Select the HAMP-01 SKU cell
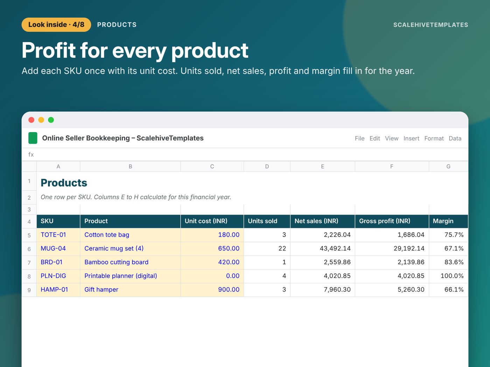Image resolution: width=490 pixels, height=367 pixels. tap(58, 290)
